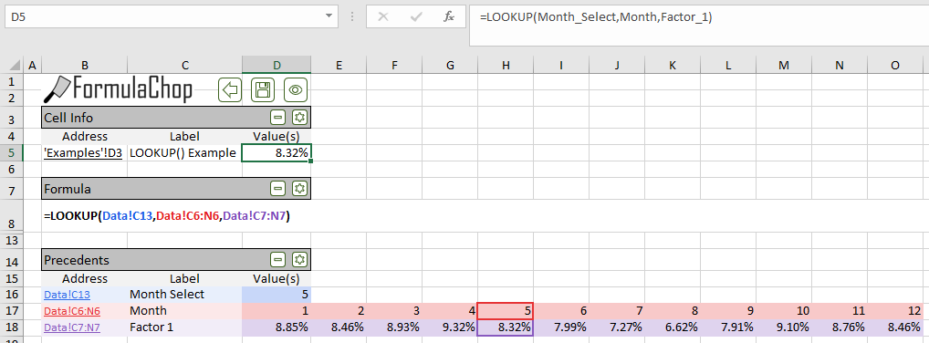
Task: Click the Insert Function fx icon
Action: tap(449, 16)
